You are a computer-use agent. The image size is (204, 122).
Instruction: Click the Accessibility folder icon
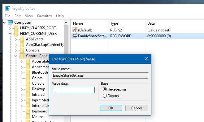click(x=28, y=61)
